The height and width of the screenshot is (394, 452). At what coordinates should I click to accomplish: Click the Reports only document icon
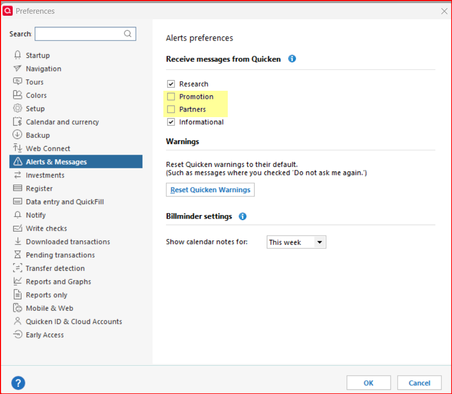18,295
